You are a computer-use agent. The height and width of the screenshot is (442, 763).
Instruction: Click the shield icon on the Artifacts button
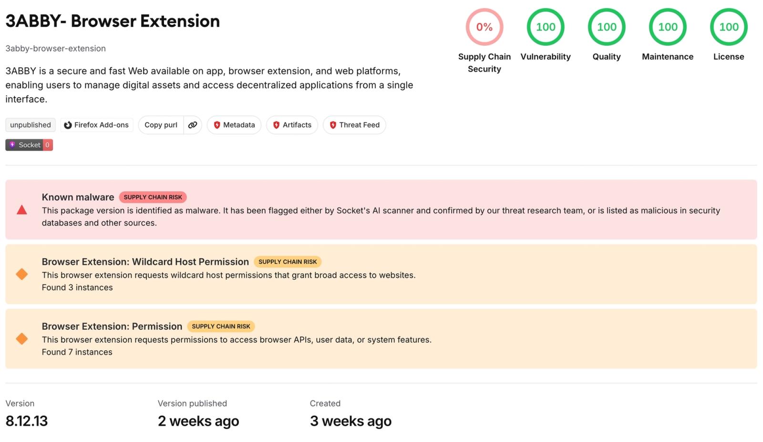(276, 125)
